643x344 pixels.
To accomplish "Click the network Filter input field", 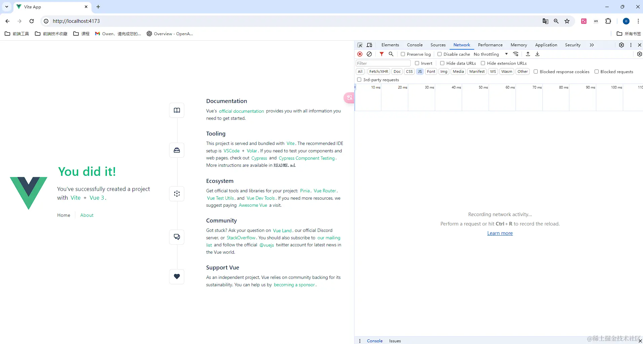I will click(x=383, y=63).
